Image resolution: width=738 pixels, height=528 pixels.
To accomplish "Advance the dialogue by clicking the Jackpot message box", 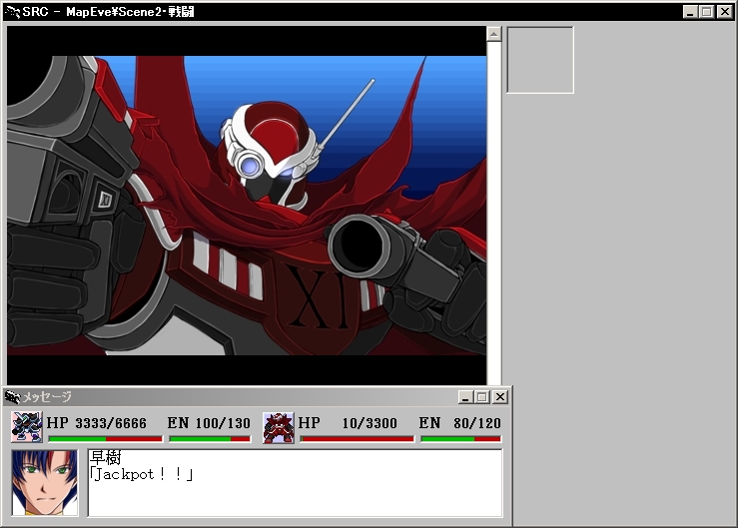I will point(296,483).
